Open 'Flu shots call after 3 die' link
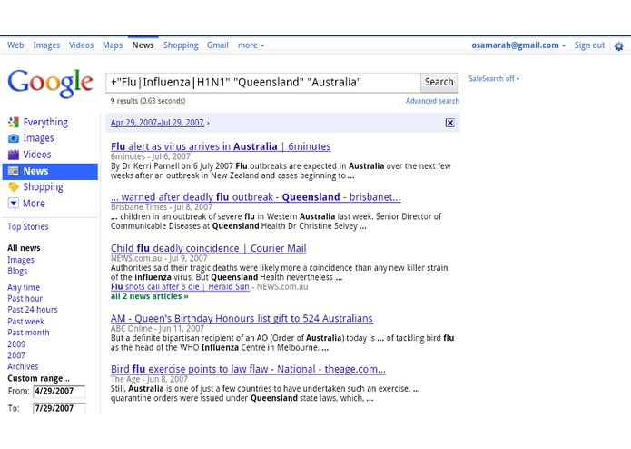Image resolution: width=631 pixels, height=449 pixels. pos(180,287)
